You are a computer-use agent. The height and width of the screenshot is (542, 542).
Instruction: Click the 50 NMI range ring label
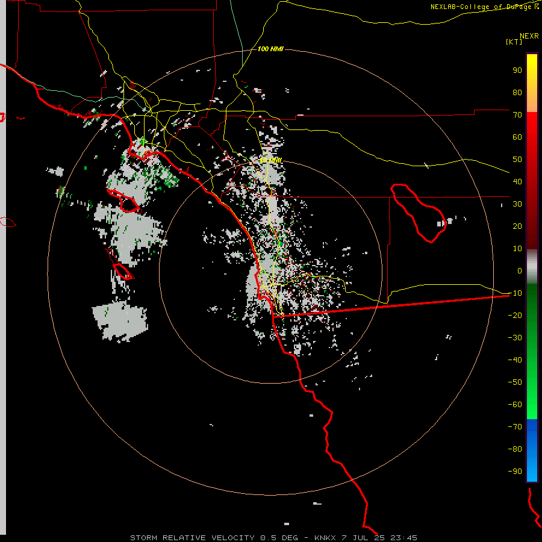[270, 160]
